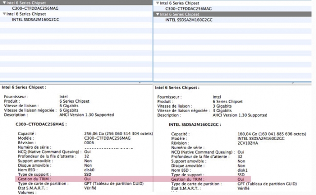Click 'Vérifié' S.M.A.R.T. status for INTEL SSD

tap(243, 189)
